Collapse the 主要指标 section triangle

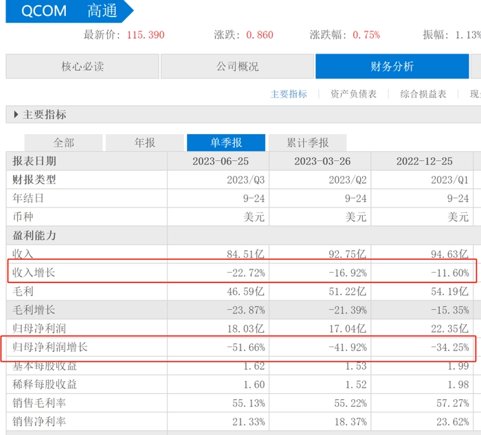coord(16,115)
